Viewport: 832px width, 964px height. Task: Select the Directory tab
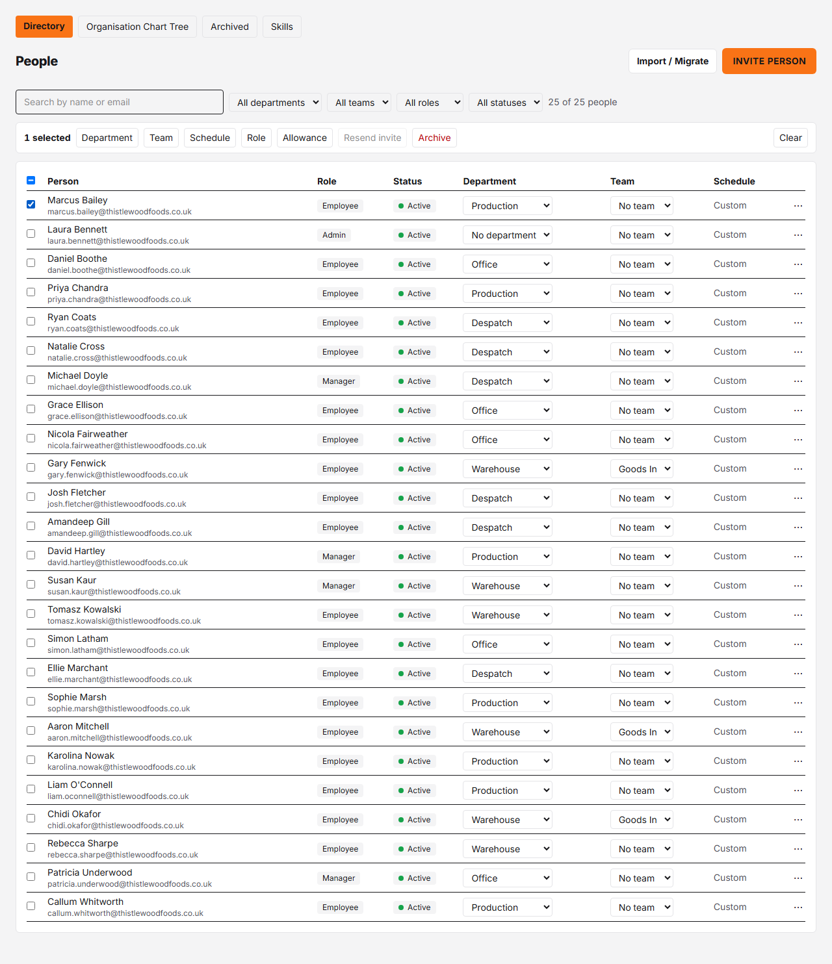44,27
